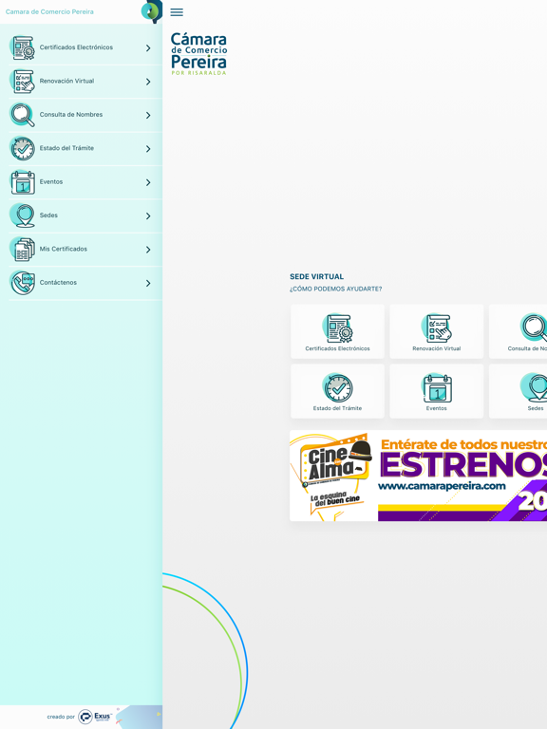Expand Renovación Virtual chevron arrow
547x729 pixels.
148,82
